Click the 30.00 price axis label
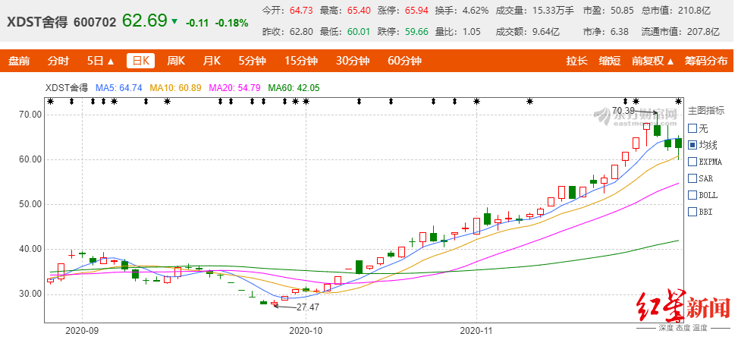The image size is (738, 340). (30, 294)
